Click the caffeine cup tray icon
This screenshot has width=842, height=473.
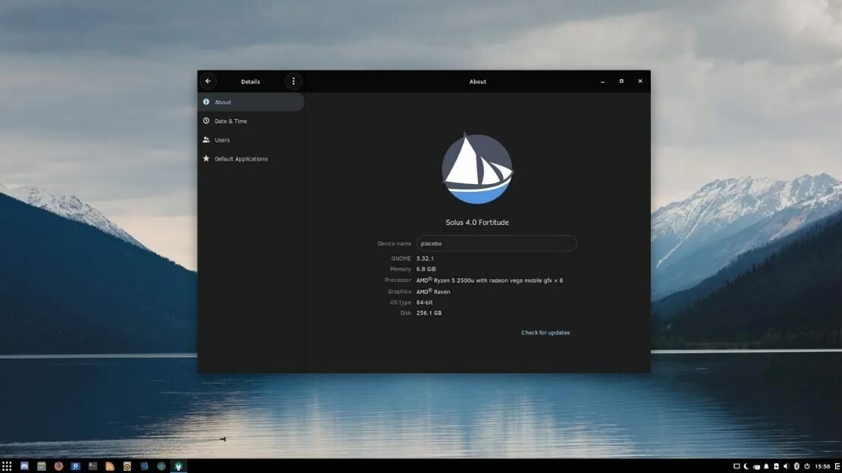point(756,467)
